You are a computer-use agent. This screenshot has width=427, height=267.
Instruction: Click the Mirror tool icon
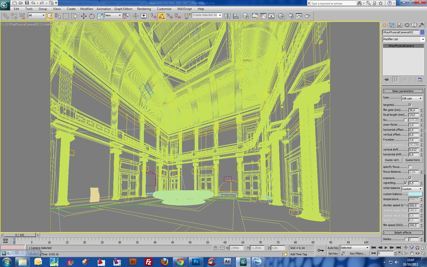click(227, 16)
